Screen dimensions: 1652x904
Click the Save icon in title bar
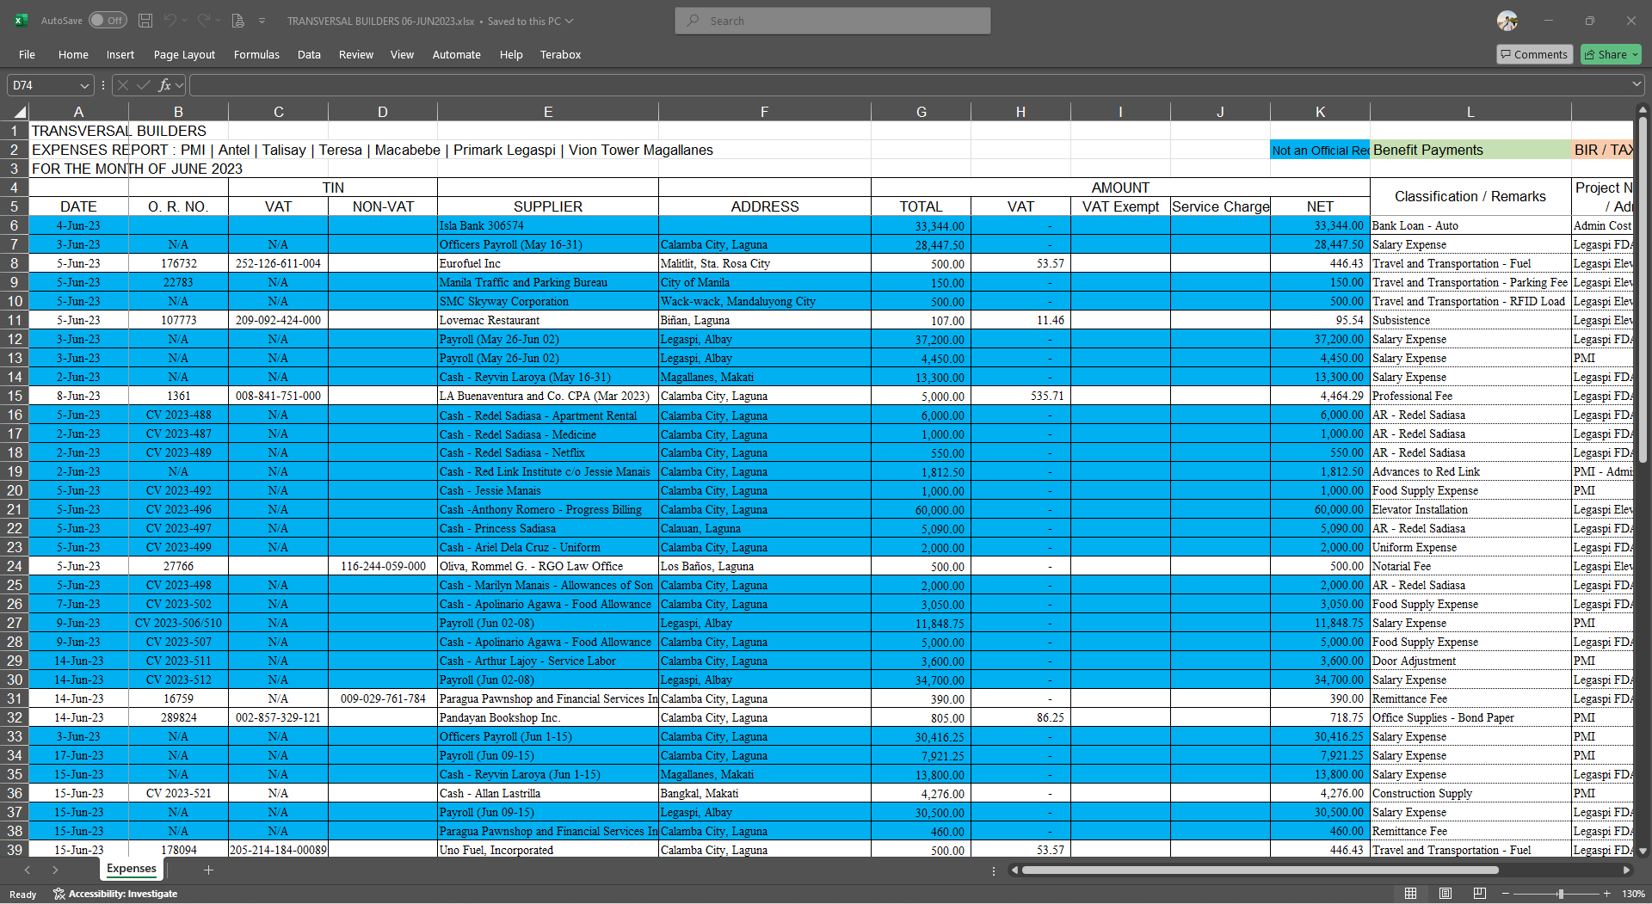pos(145,21)
